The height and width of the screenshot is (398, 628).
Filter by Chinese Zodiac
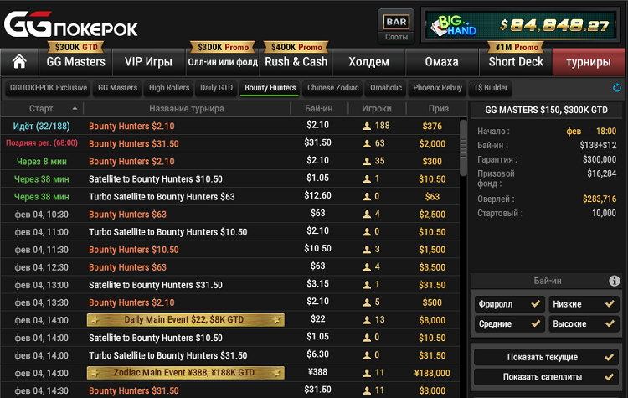tap(332, 88)
